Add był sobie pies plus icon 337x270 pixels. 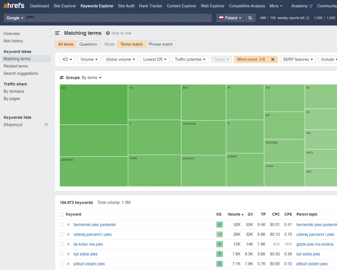(x=68, y=254)
